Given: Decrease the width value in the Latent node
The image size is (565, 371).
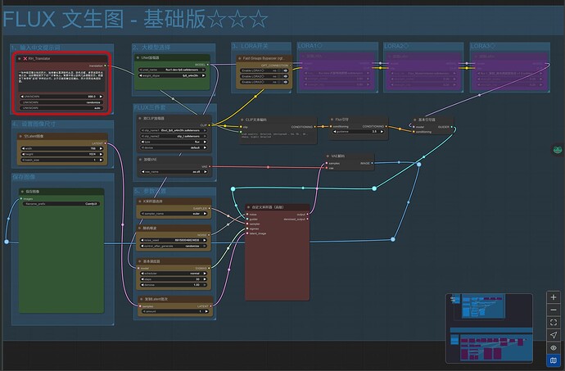Looking at the screenshot, I should 23,148.
